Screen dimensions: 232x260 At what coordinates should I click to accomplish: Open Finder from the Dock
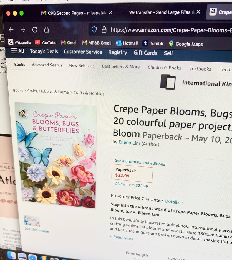(x=11, y=256)
